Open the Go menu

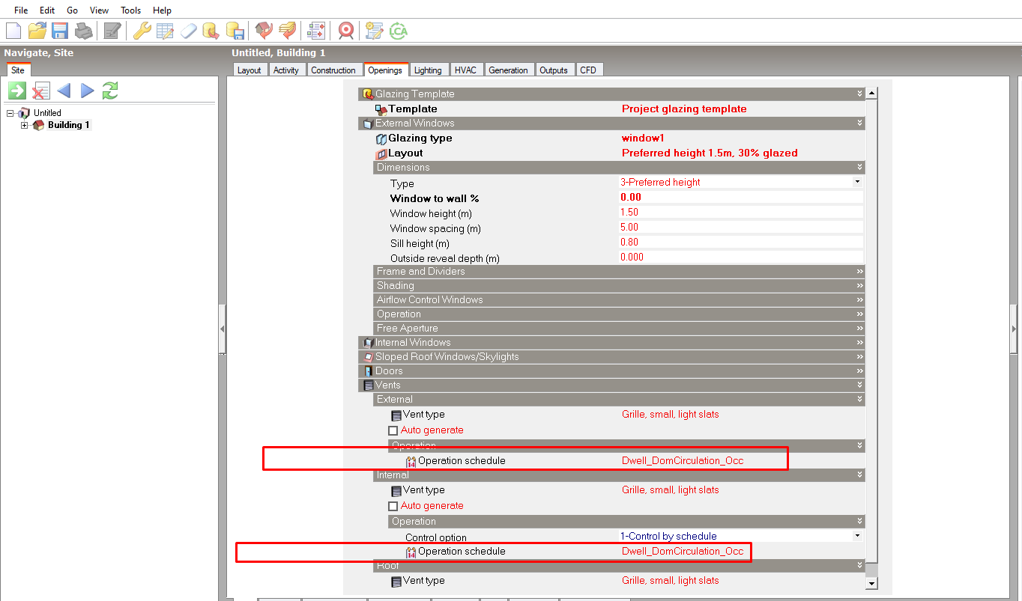(x=72, y=10)
